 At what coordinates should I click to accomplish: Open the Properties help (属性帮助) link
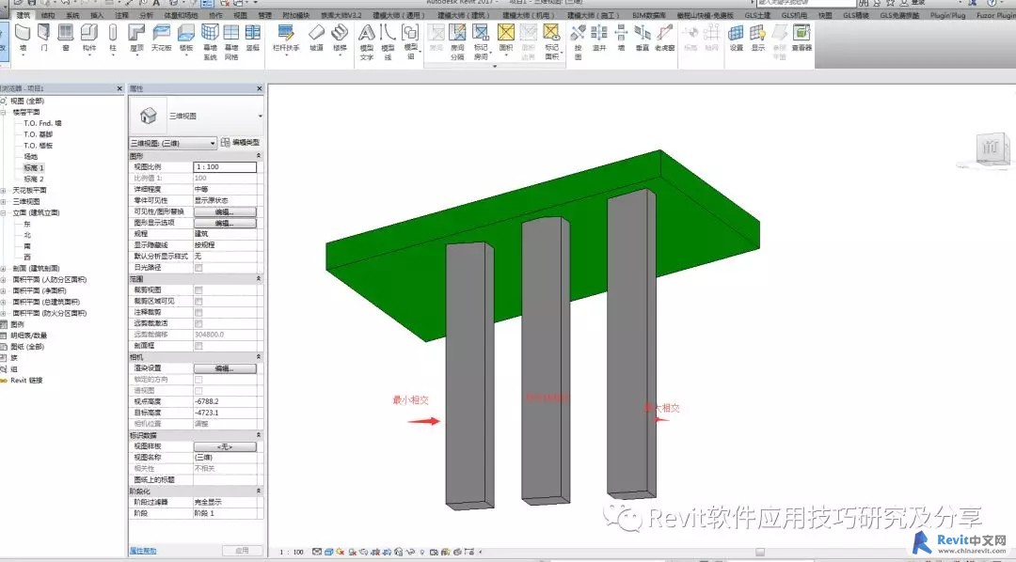point(143,551)
